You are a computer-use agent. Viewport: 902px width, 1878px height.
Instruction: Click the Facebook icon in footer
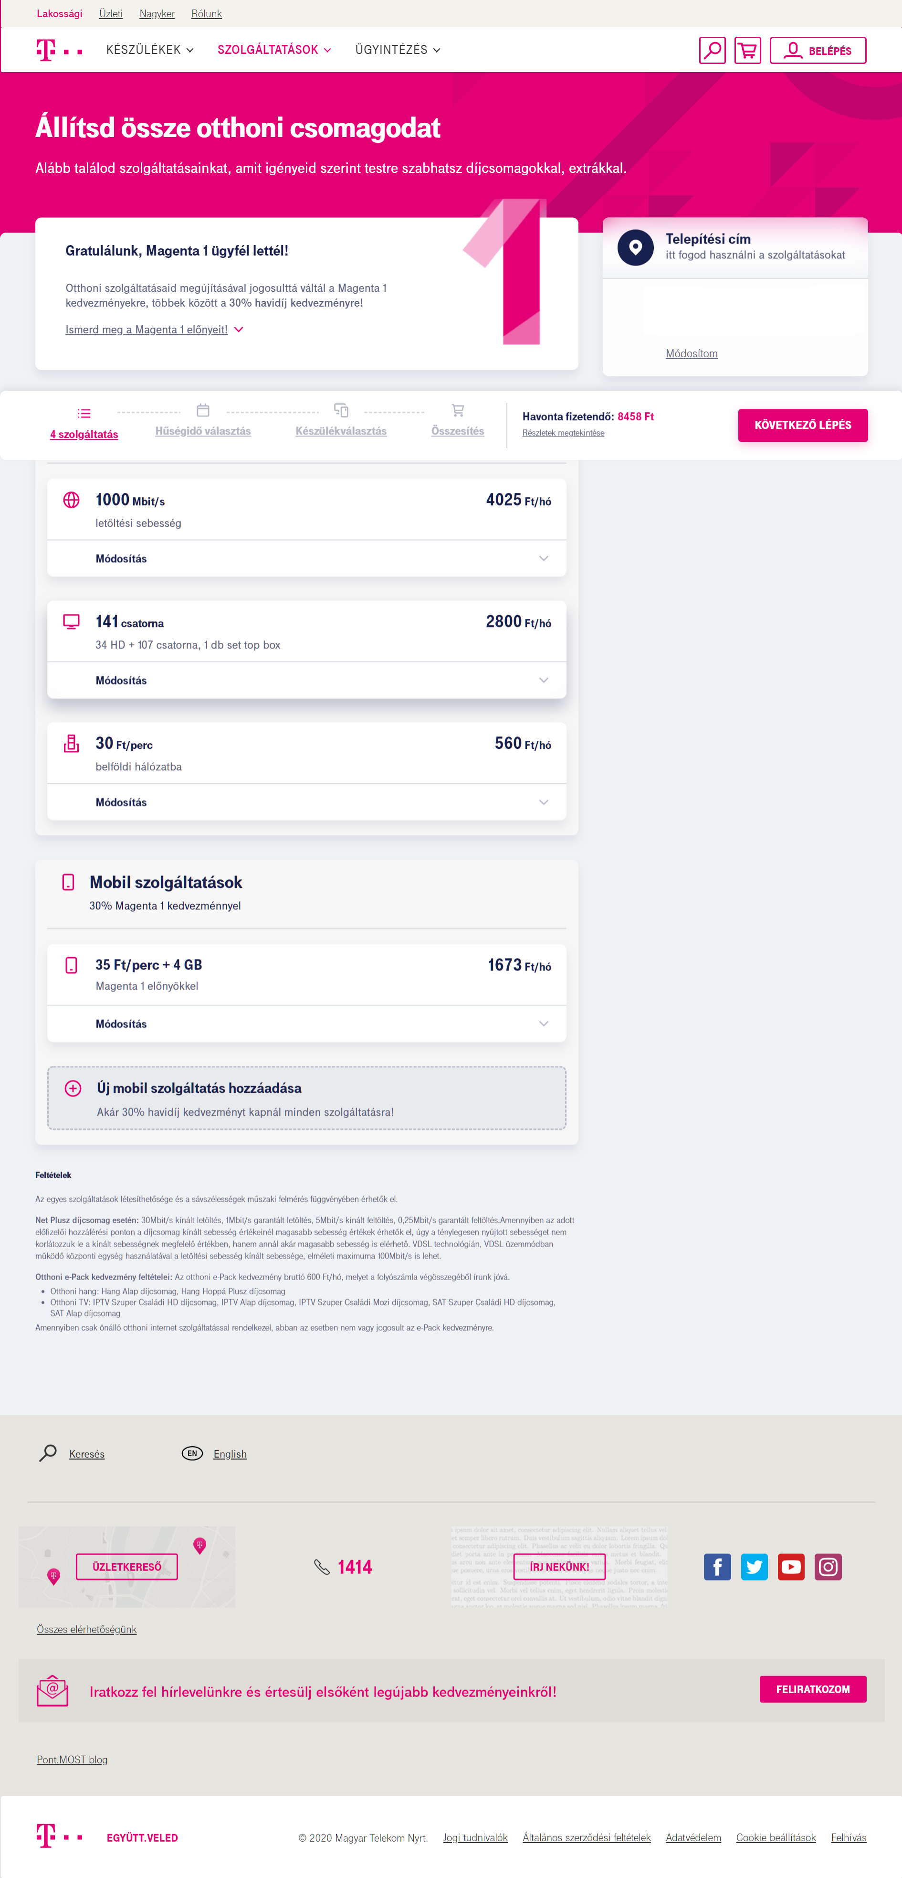pyautogui.click(x=717, y=1566)
